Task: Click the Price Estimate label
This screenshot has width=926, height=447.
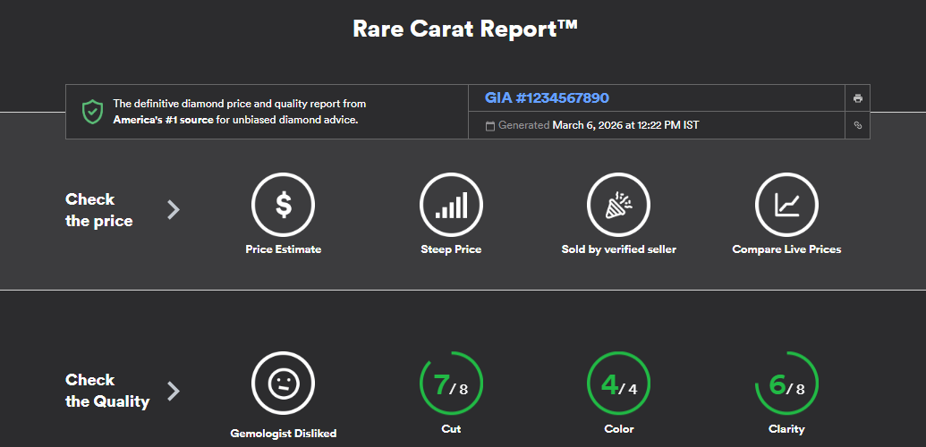Action: [284, 249]
